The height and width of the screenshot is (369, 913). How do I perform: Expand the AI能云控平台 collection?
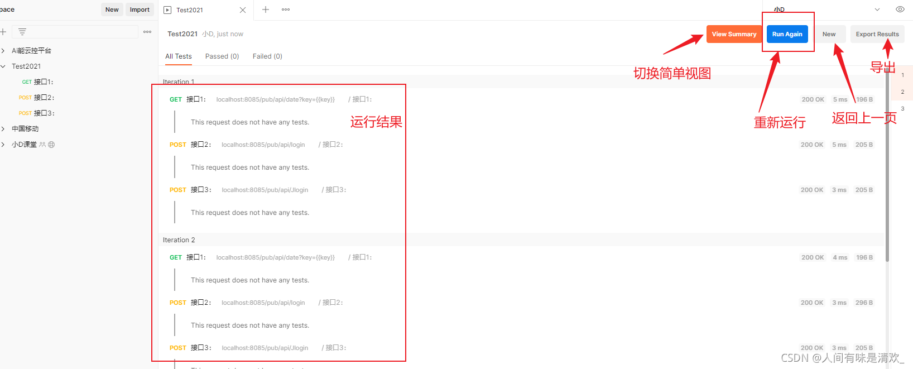pyautogui.click(x=3, y=51)
